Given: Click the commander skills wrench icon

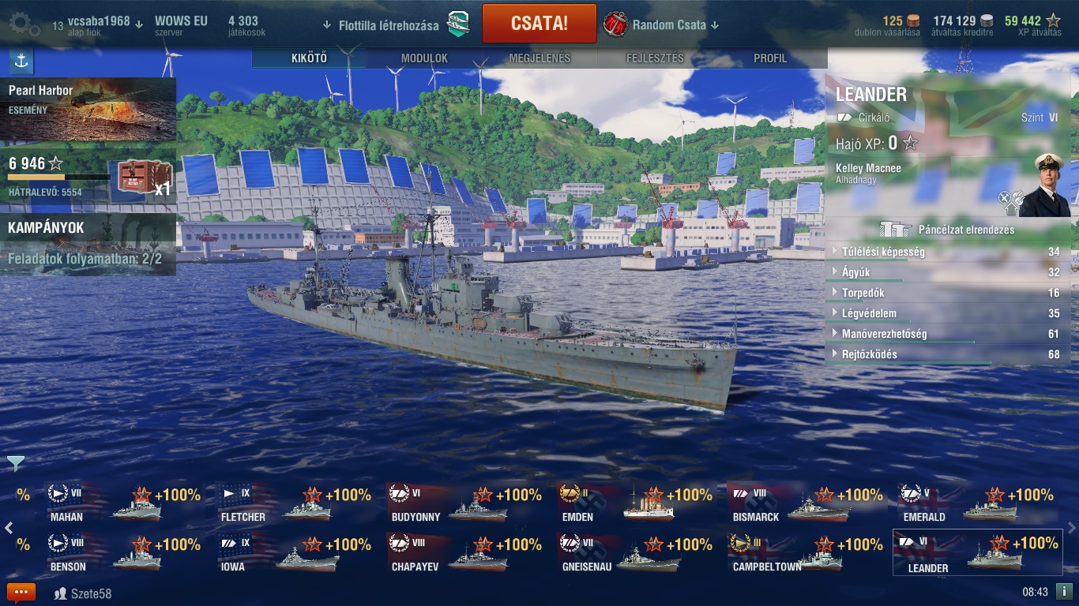Looking at the screenshot, I should pos(1010,203).
